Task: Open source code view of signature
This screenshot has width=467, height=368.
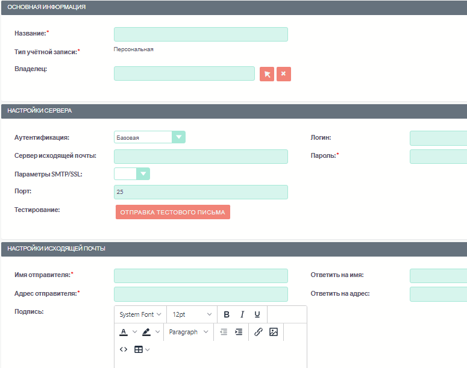Action: click(124, 349)
